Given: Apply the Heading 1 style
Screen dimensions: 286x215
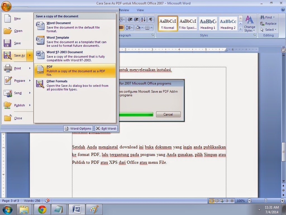Looking at the screenshot, I should pyautogui.click(x=208, y=24).
